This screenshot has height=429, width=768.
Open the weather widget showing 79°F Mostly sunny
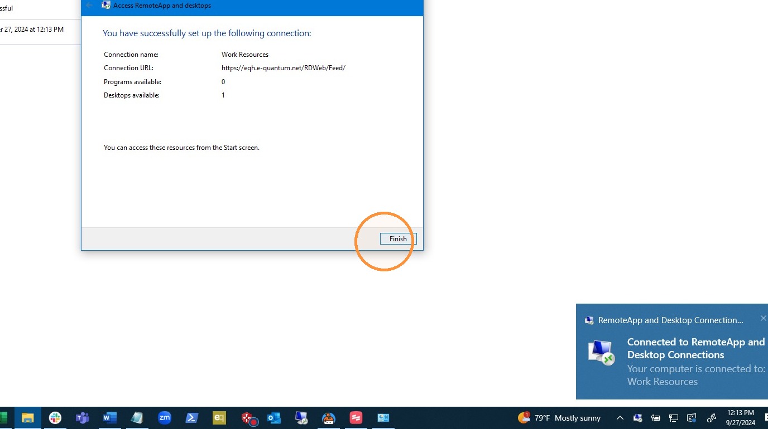tap(559, 418)
